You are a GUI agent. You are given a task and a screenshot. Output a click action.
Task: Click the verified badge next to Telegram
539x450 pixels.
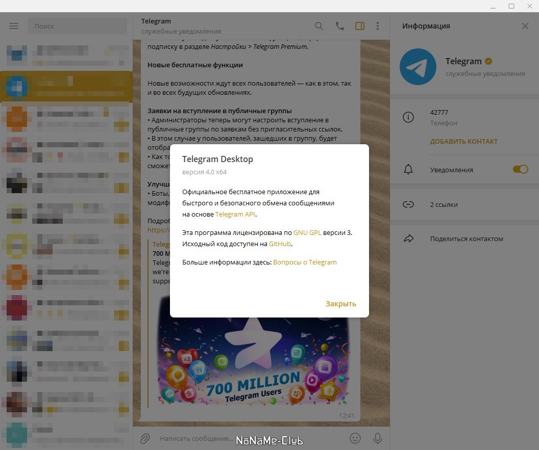(488, 61)
